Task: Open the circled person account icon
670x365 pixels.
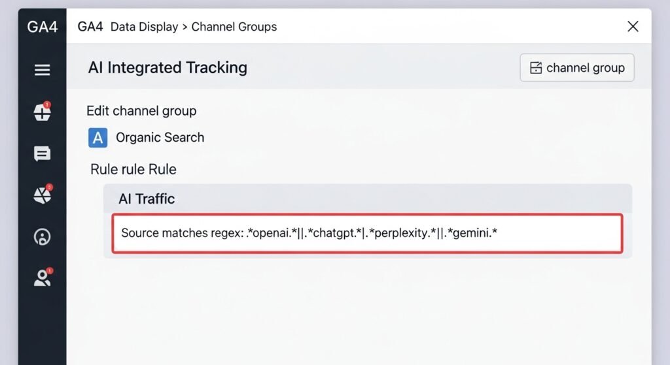Action: (x=43, y=236)
